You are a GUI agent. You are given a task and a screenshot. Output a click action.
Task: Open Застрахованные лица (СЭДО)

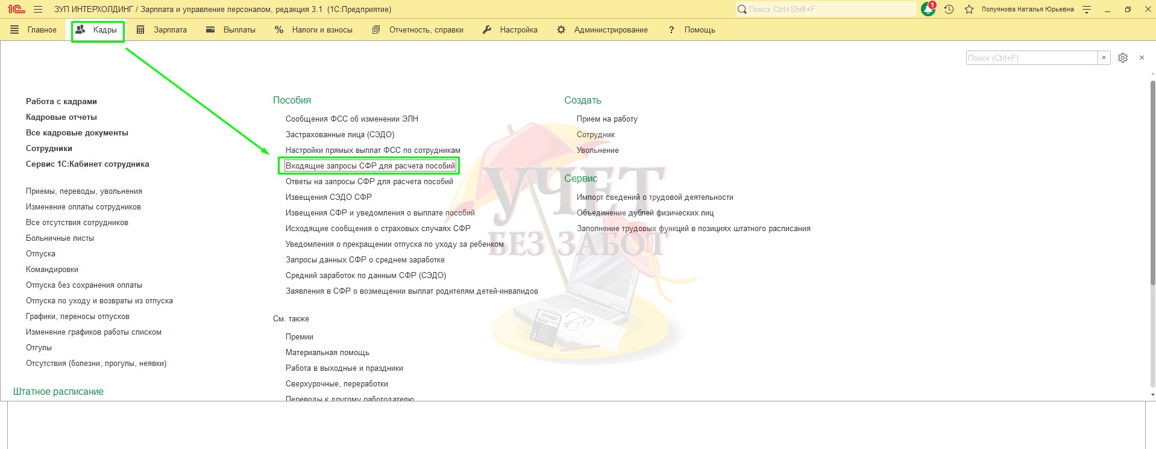click(x=340, y=135)
